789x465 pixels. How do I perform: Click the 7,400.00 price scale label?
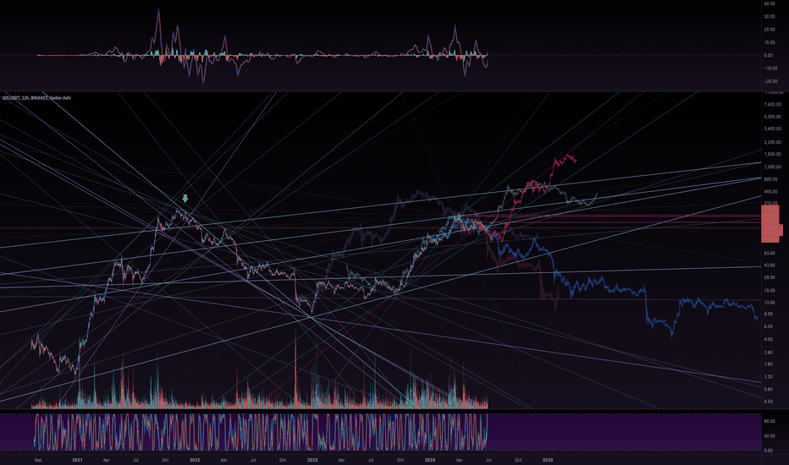(772, 105)
